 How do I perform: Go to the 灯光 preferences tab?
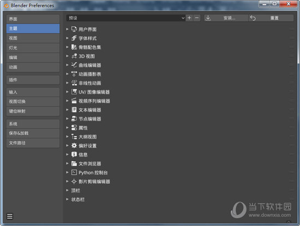33,48
